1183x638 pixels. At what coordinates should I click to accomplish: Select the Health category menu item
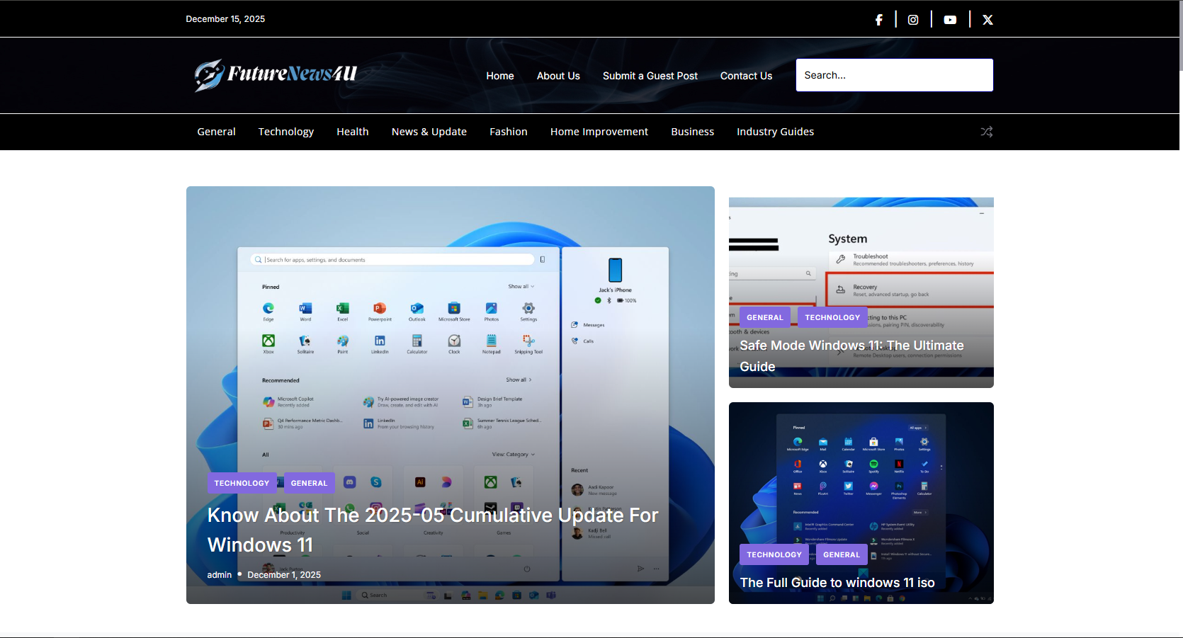(353, 132)
